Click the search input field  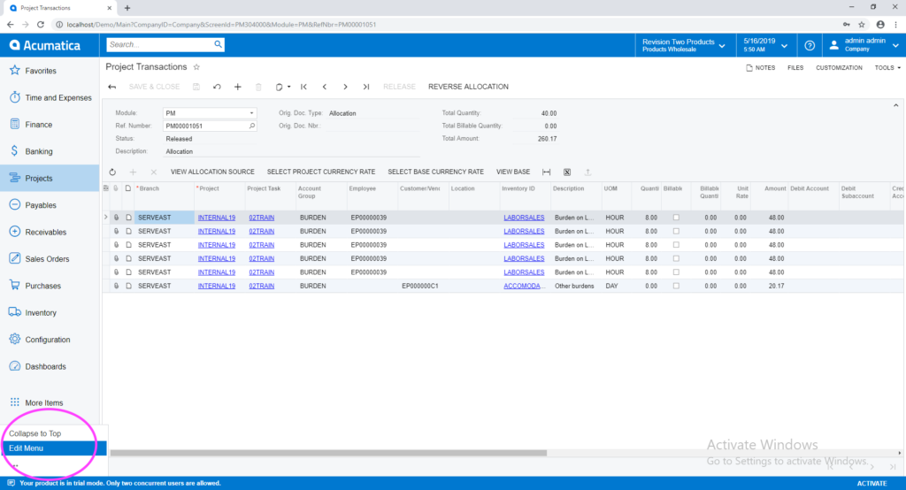(x=159, y=44)
